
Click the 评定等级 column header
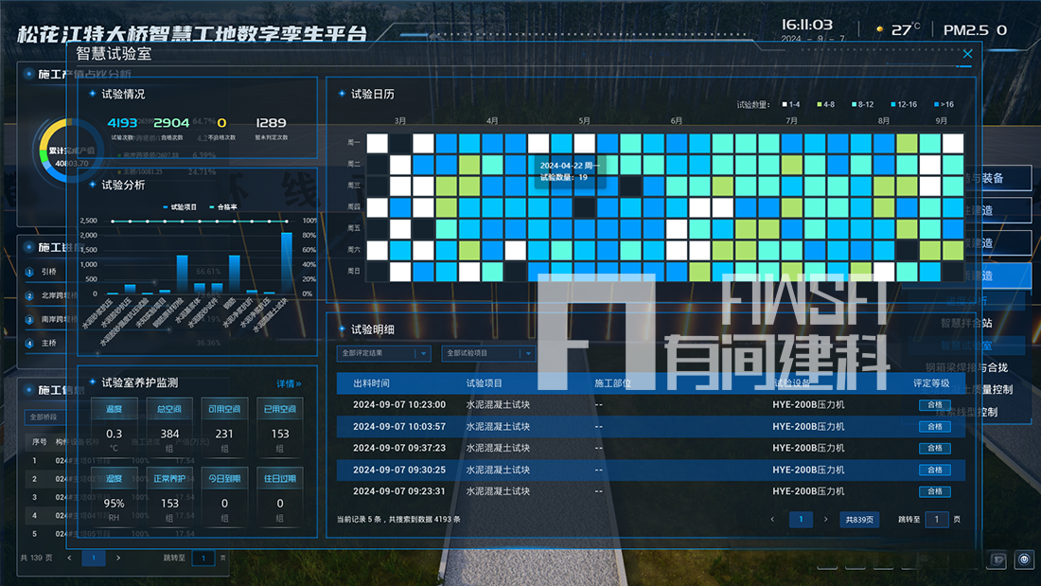coord(931,383)
